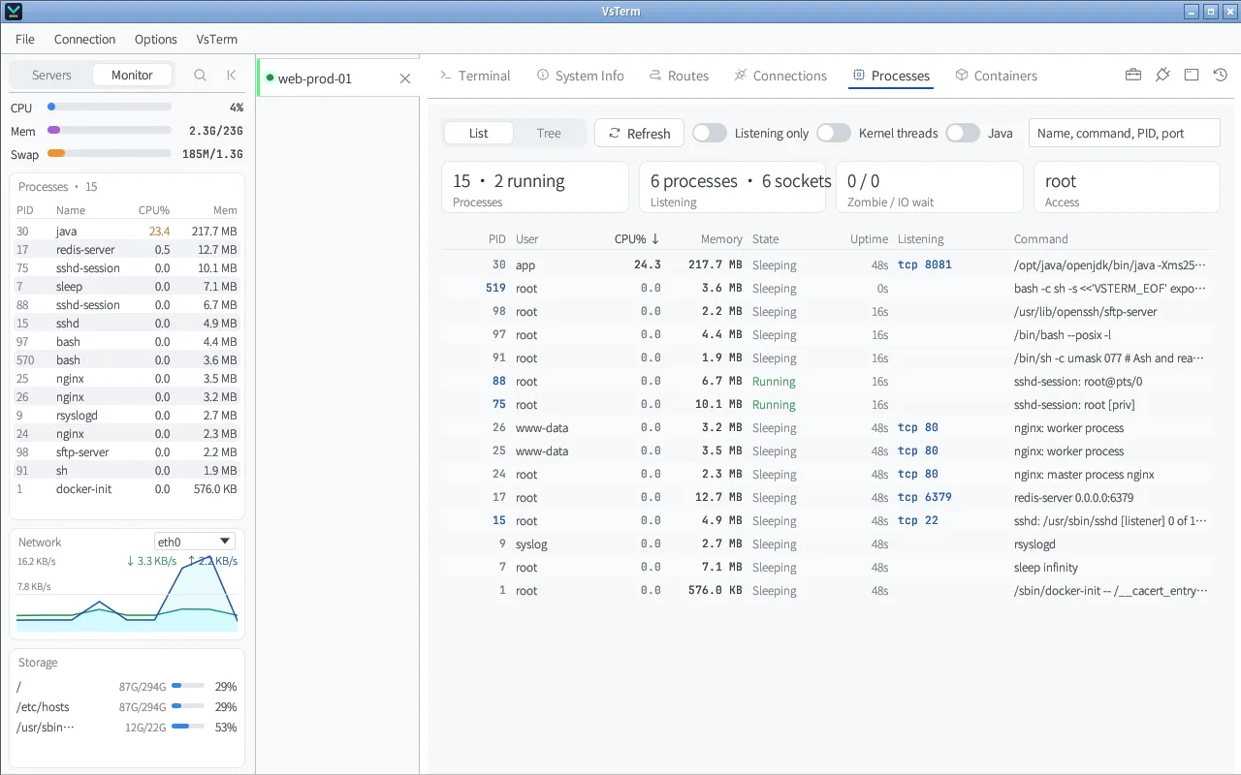
Task: Click PID 519 in the process table
Action: coord(495,288)
